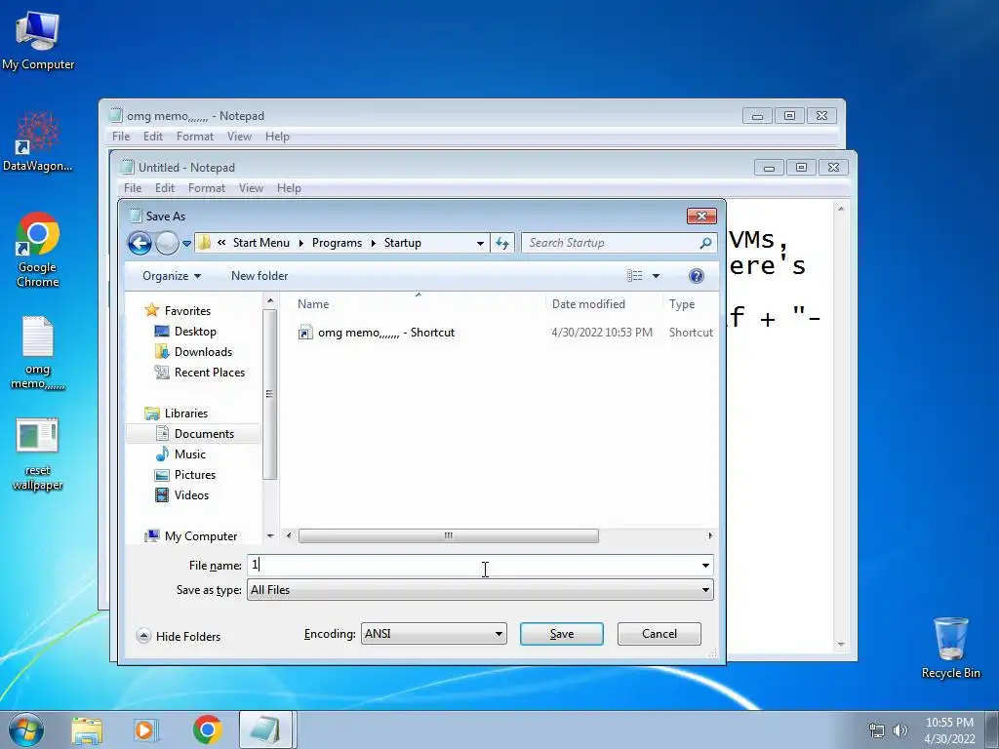The height and width of the screenshot is (749, 999).
Task: Open the DataWagon desktop shortcut
Action: 38,141
